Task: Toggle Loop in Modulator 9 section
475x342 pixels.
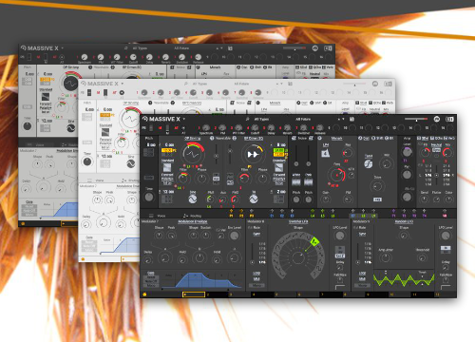Action: click(x=362, y=274)
